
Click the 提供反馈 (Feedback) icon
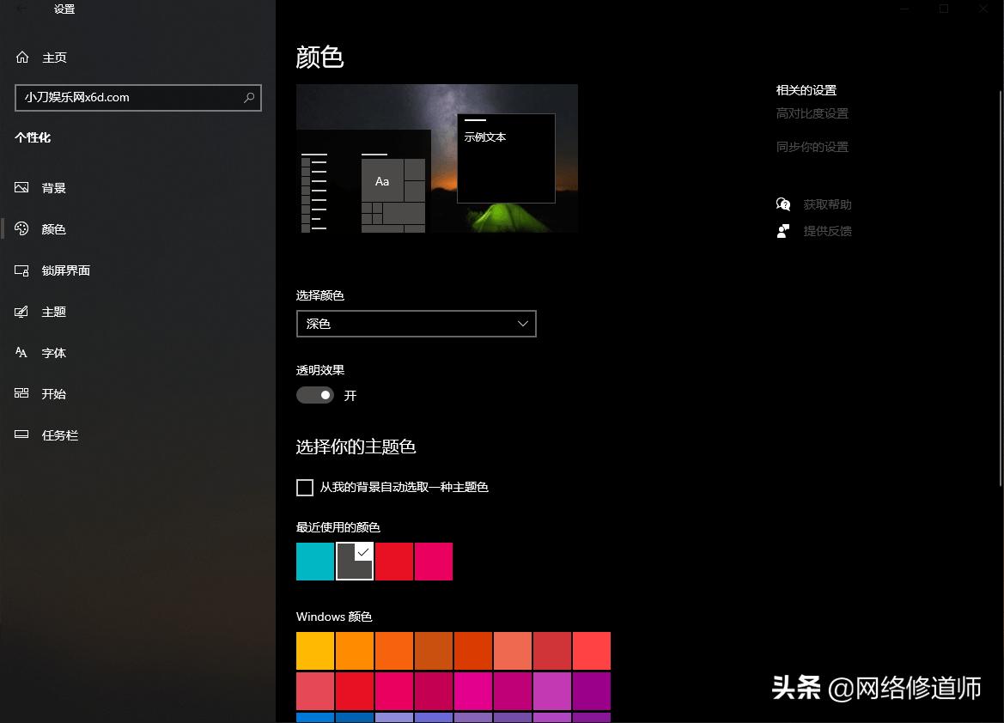click(x=782, y=231)
